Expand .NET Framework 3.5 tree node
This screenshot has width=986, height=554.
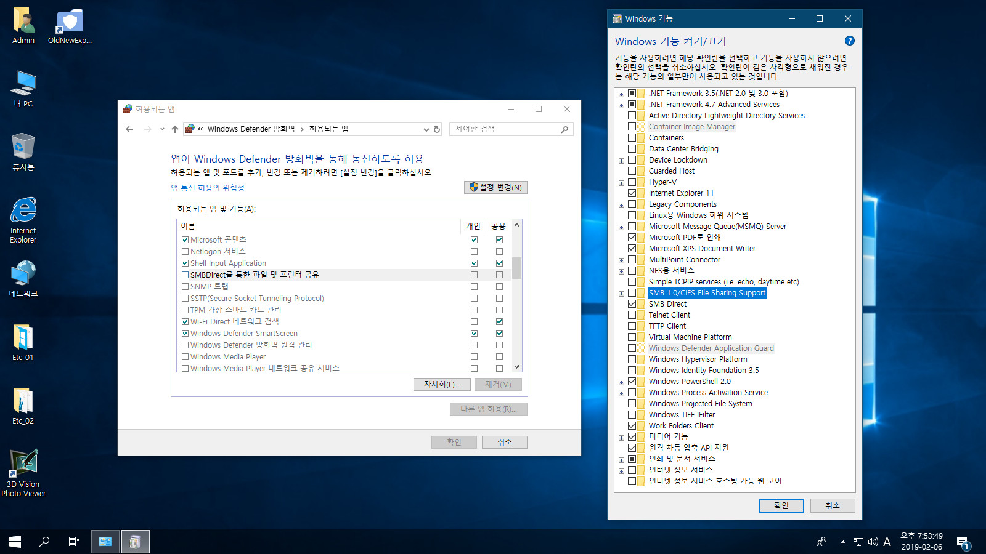click(621, 94)
